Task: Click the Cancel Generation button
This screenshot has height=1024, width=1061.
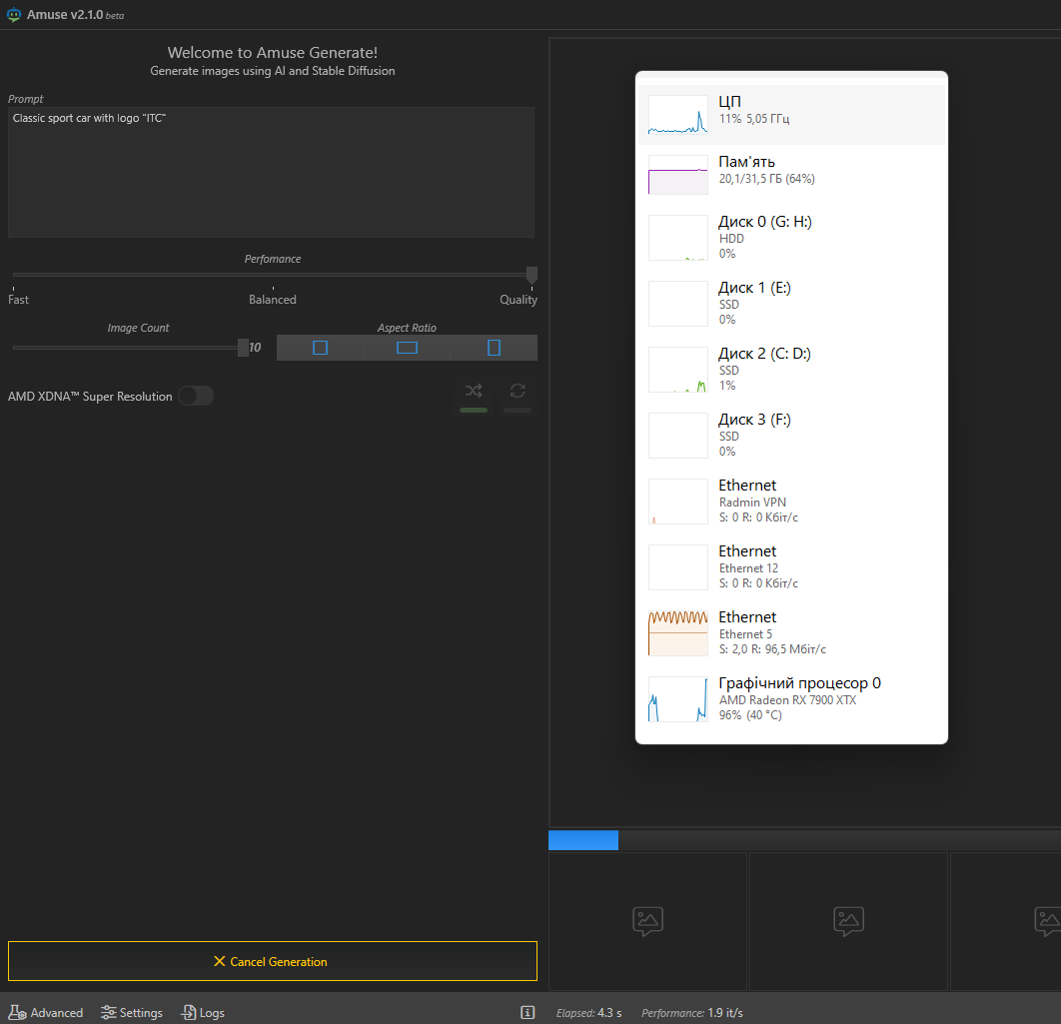Action: point(272,960)
